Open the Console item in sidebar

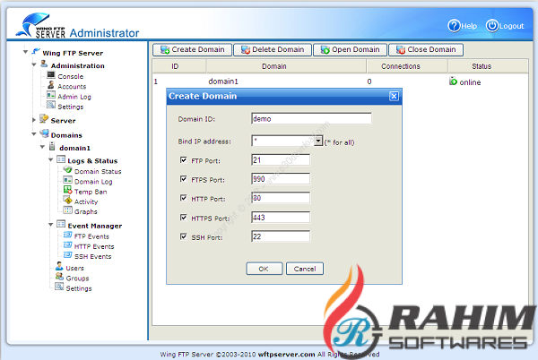tap(70, 76)
